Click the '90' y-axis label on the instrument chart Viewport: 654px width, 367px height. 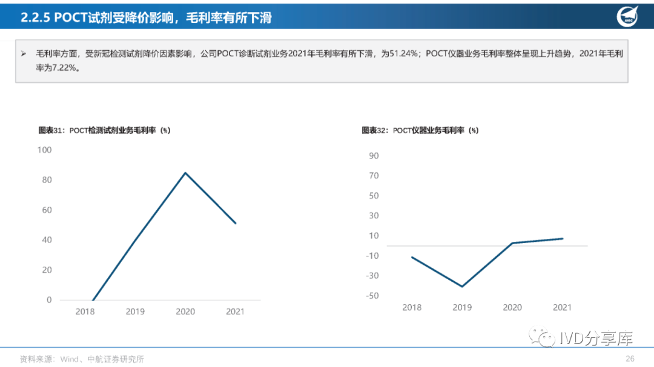(374, 156)
